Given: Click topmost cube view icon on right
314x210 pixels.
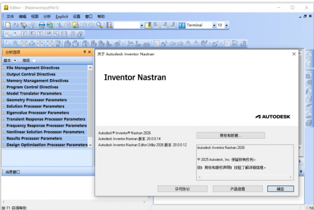Looking at the screenshot, I should [309, 56].
